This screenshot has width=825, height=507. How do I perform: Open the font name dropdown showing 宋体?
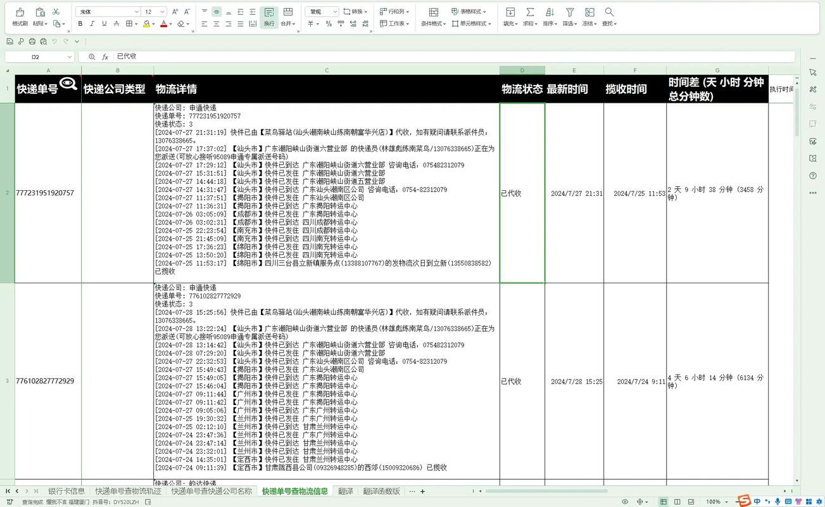[x=106, y=11]
